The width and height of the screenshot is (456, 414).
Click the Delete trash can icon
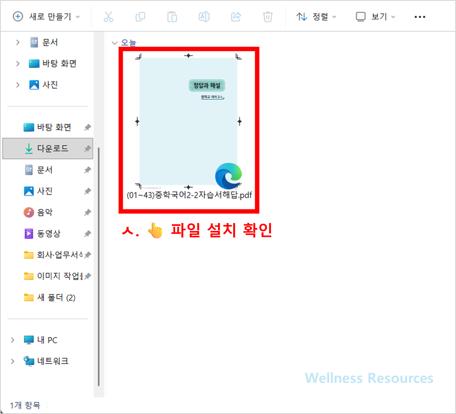pos(268,17)
